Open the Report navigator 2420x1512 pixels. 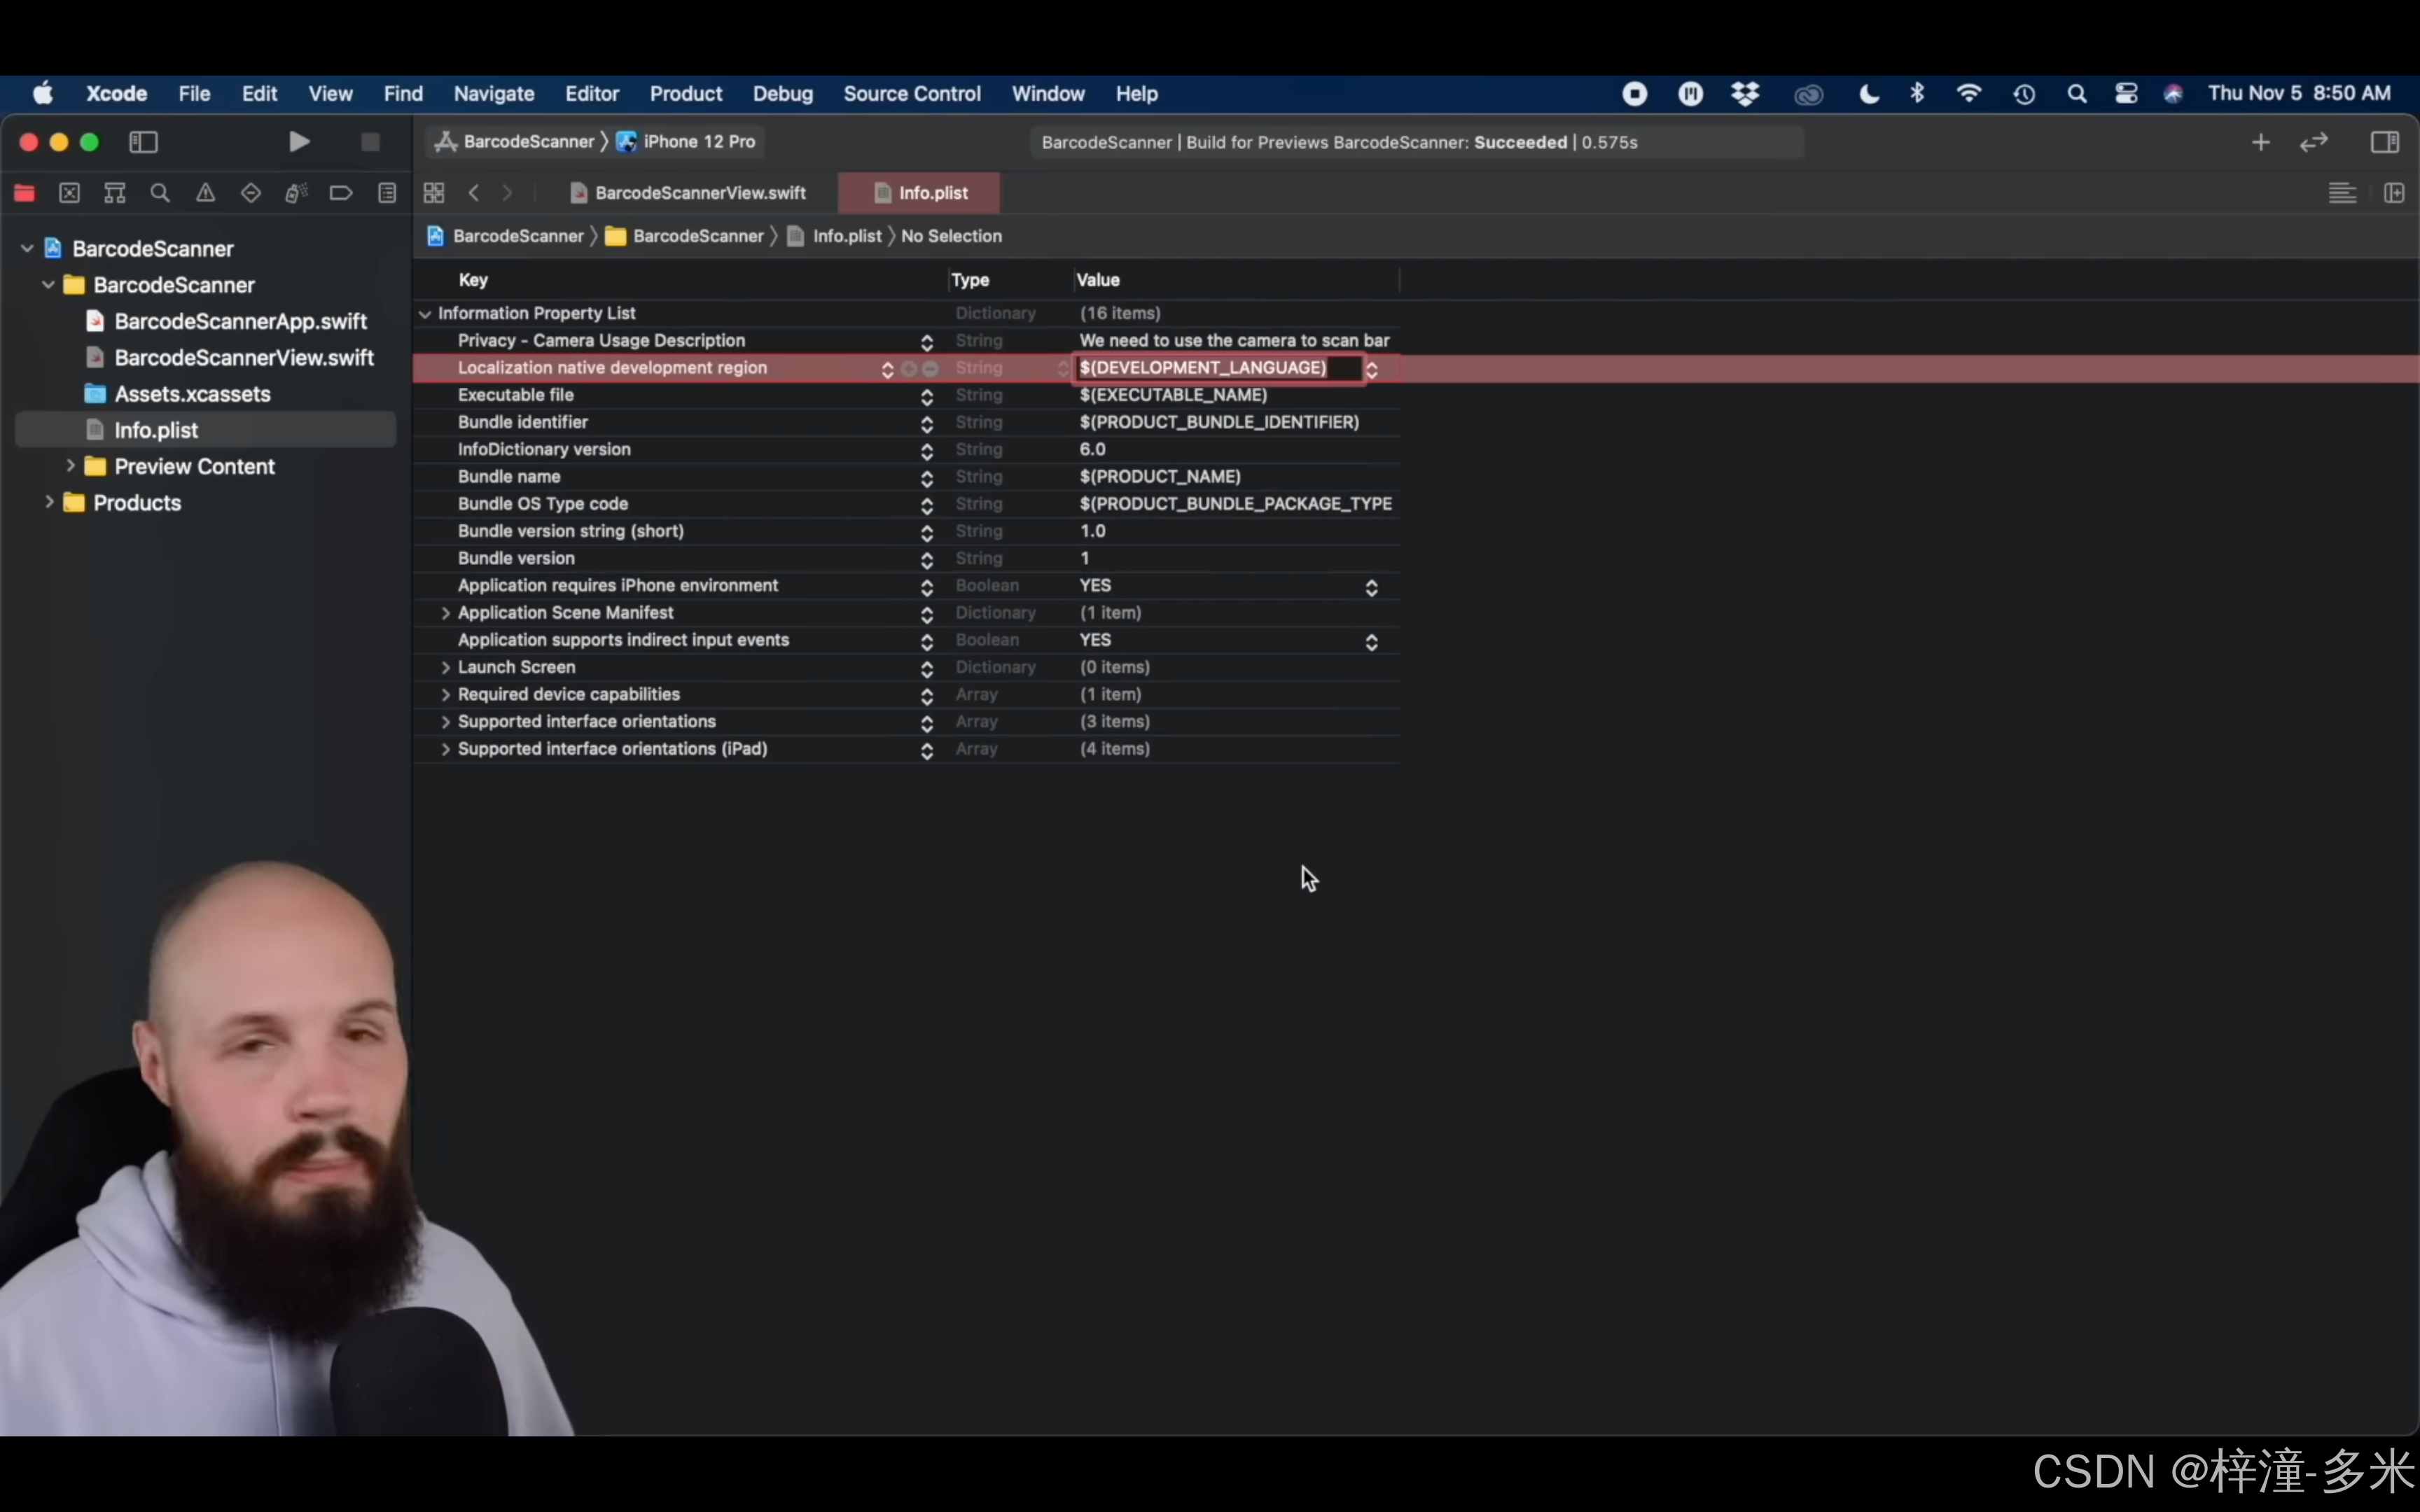point(387,193)
